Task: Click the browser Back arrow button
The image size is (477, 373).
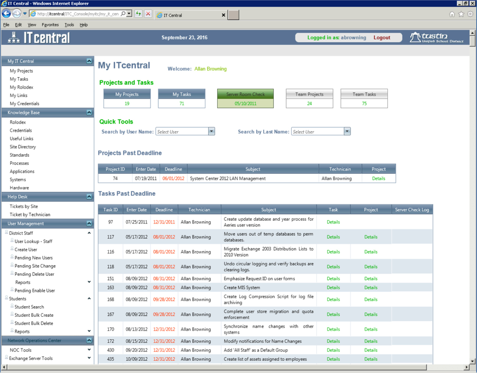Action: tap(6, 14)
